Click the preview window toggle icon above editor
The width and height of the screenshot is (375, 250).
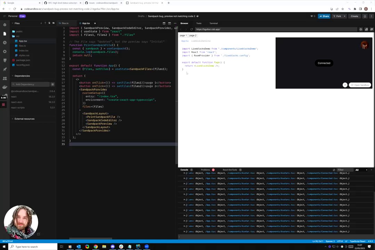click(169, 23)
